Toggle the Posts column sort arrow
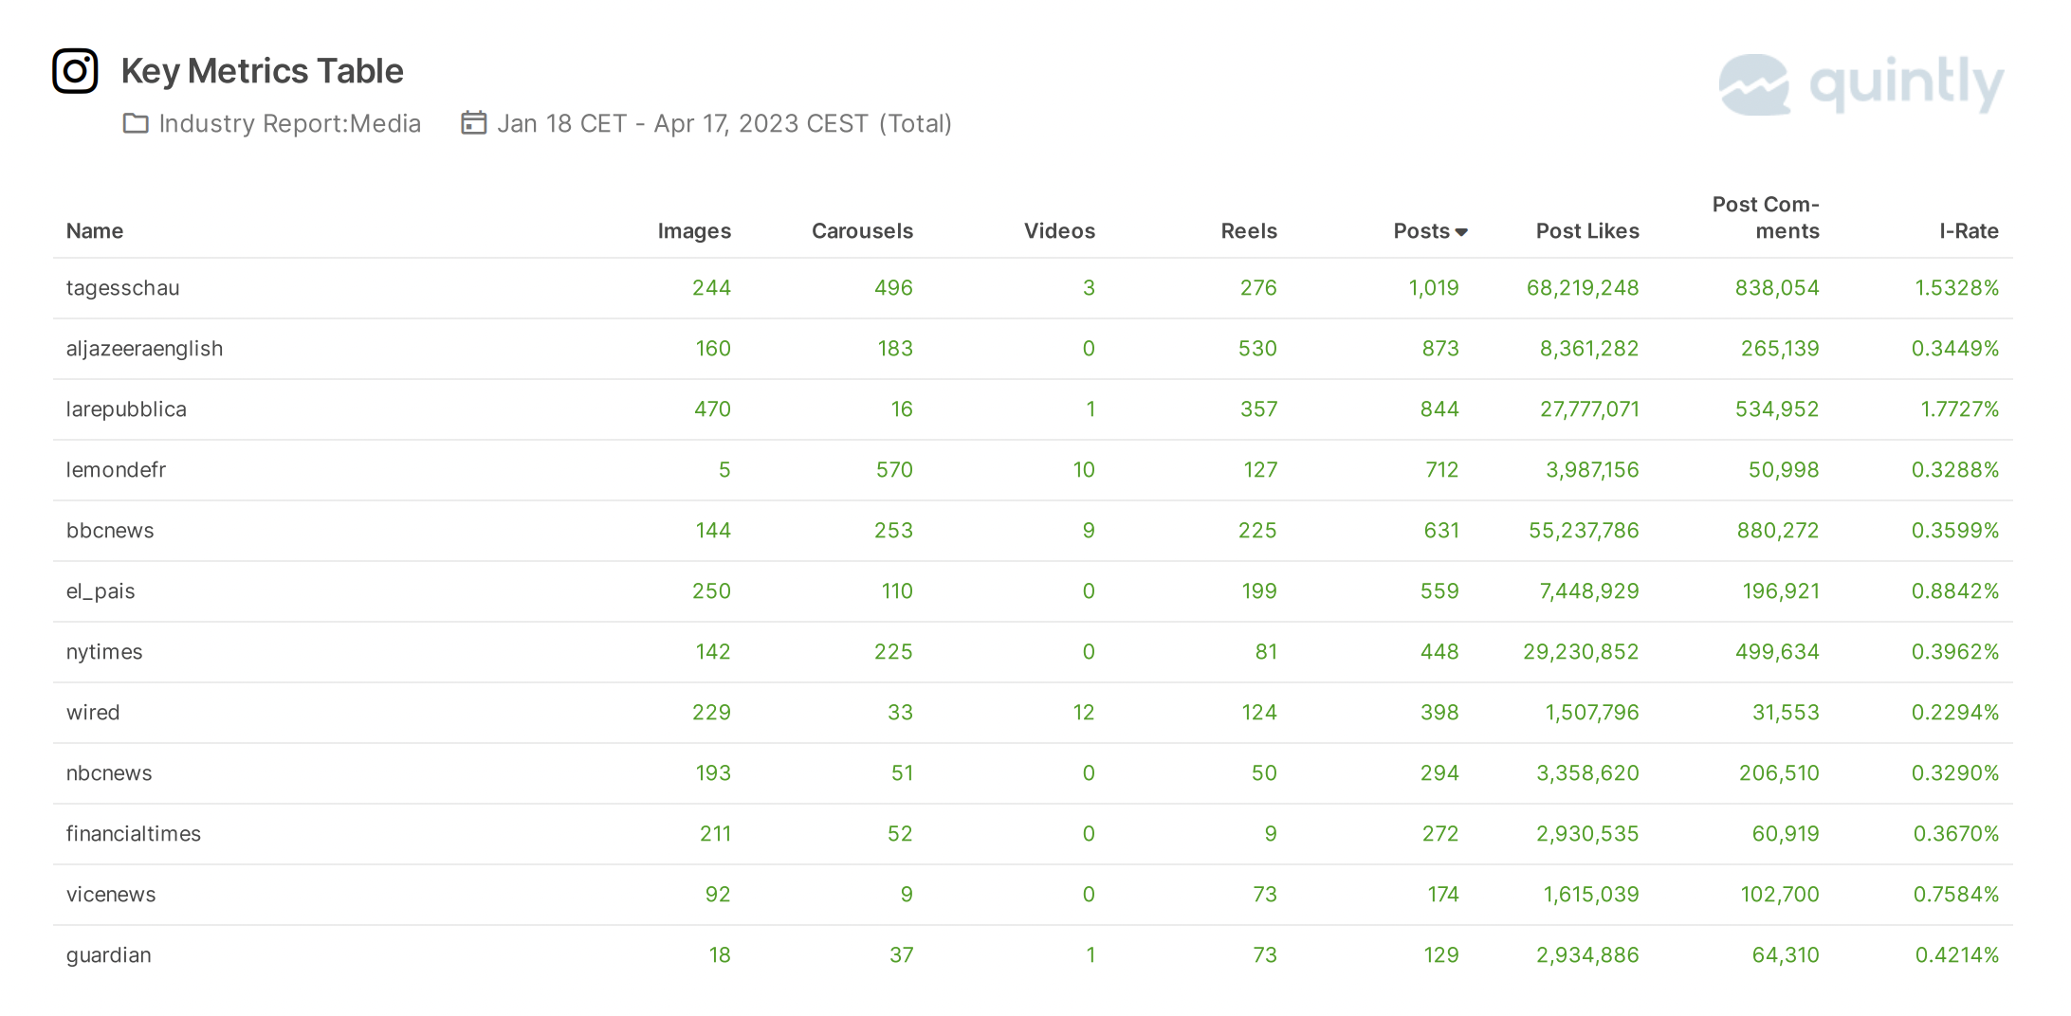This screenshot has width=2071, height=1016. pyautogui.click(x=1461, y=232)
